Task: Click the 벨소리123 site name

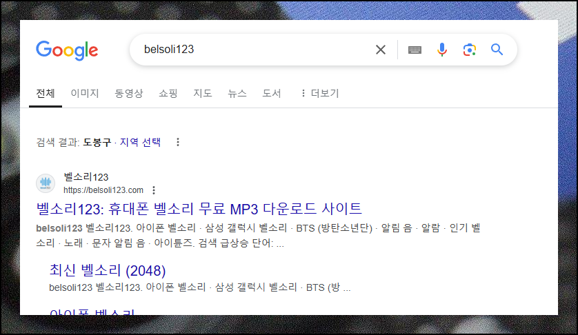Action: coord(86,177)
